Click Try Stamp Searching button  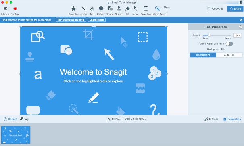[71, 20]
